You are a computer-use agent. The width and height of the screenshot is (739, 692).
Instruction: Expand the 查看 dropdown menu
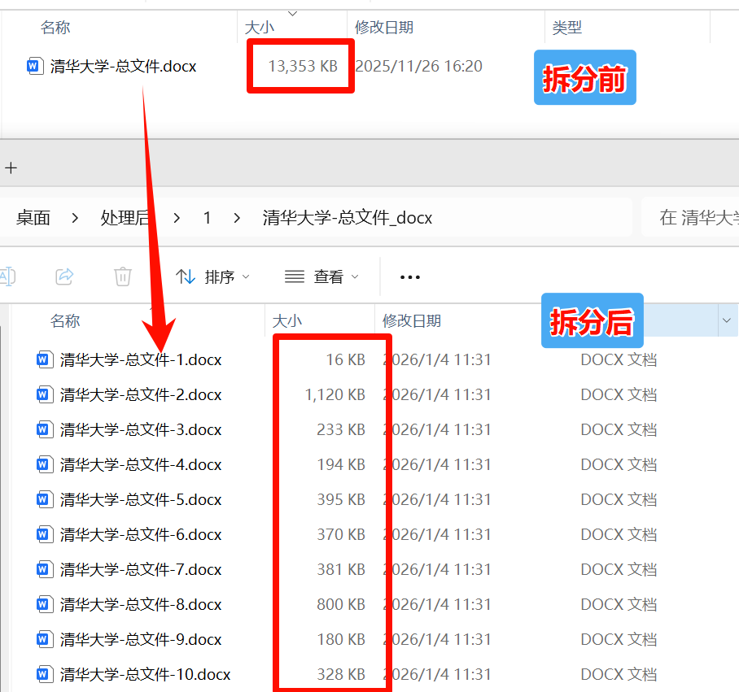click(356, 276)
